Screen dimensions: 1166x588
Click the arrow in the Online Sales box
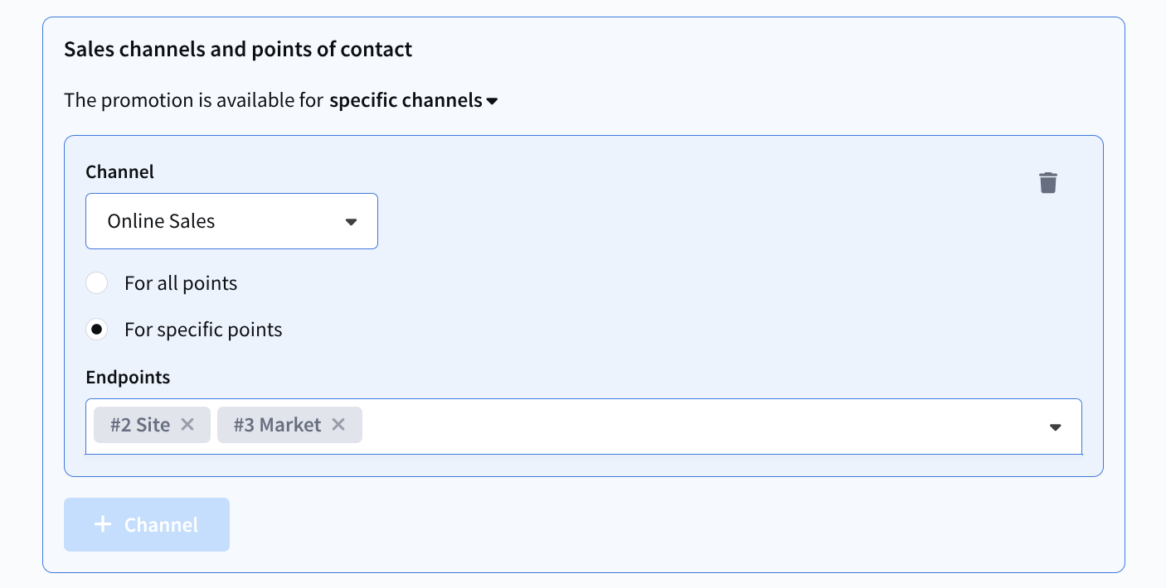click(x=351, y=222)
